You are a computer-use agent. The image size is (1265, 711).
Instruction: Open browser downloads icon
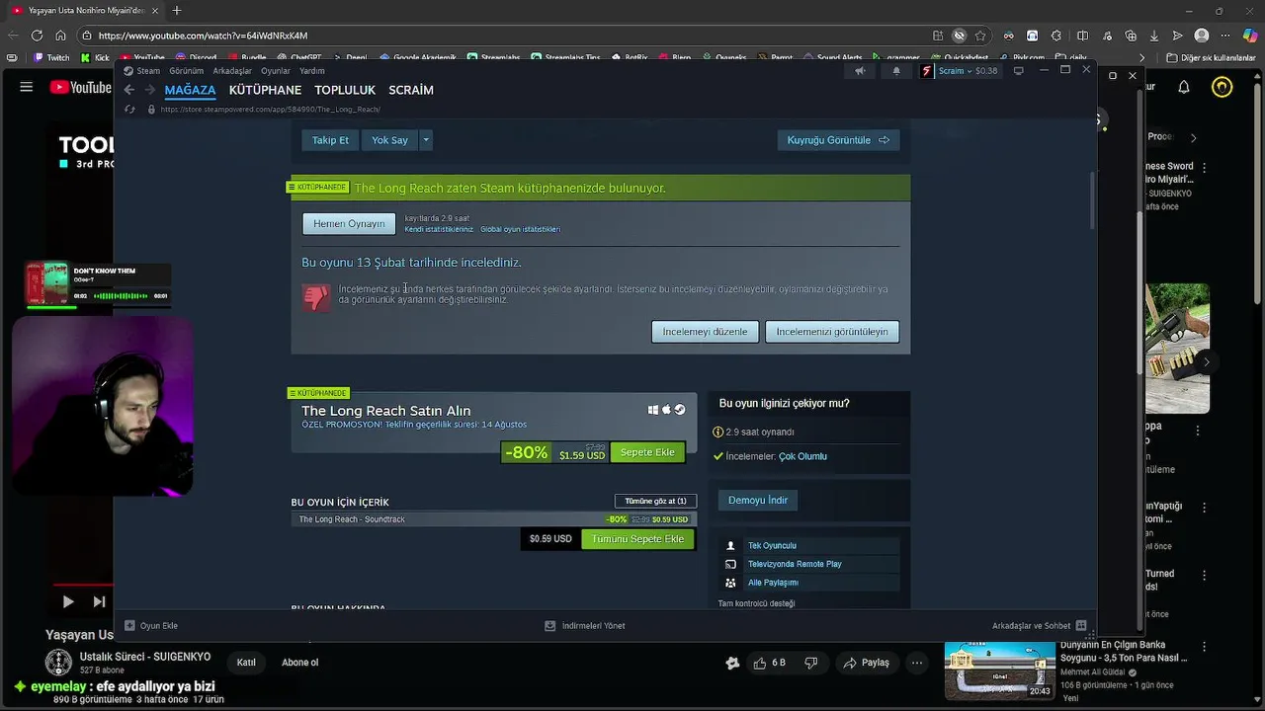point(1154,36)
